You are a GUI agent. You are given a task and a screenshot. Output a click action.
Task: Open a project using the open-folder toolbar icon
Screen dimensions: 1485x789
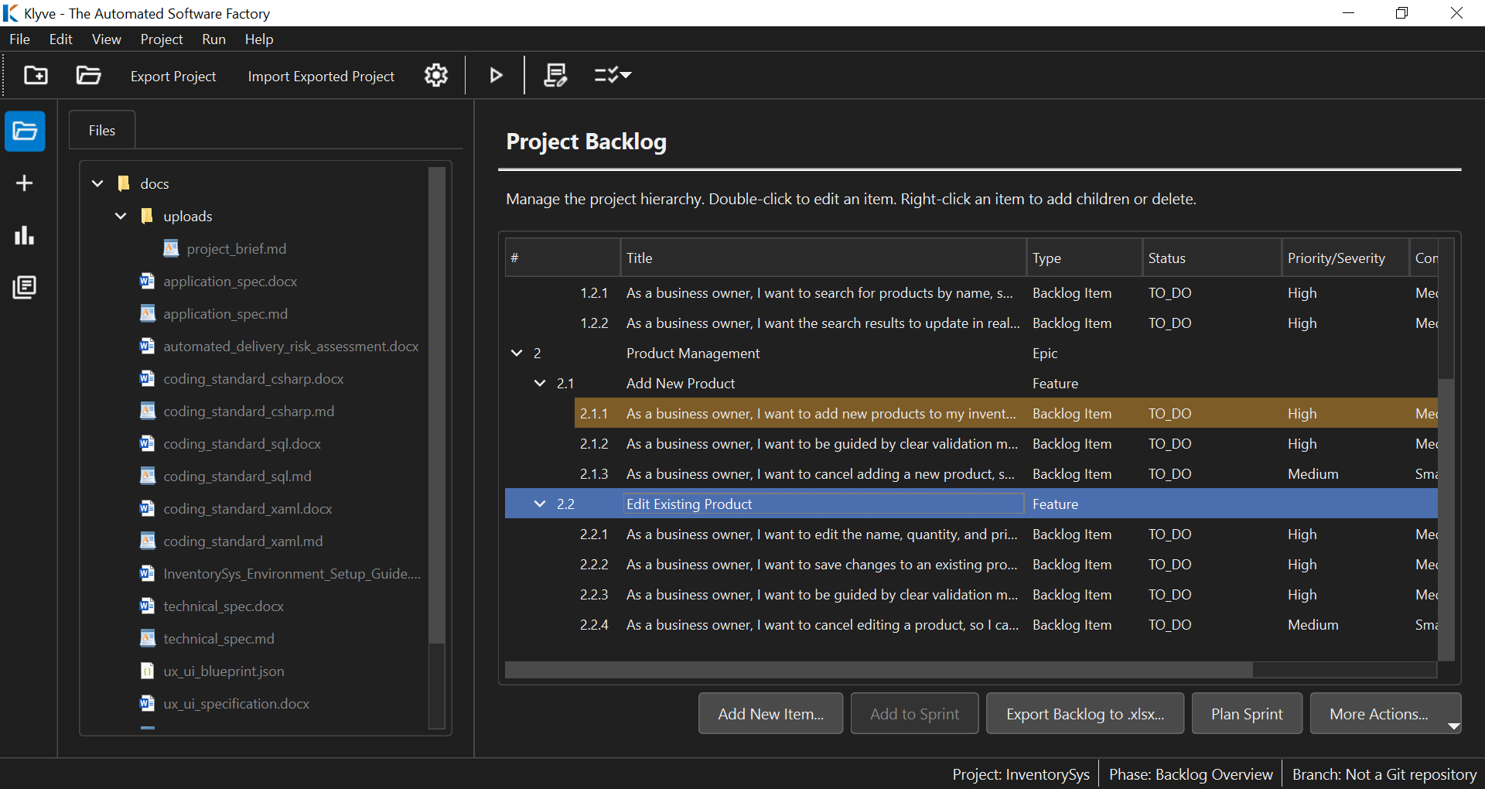point(87,75)
